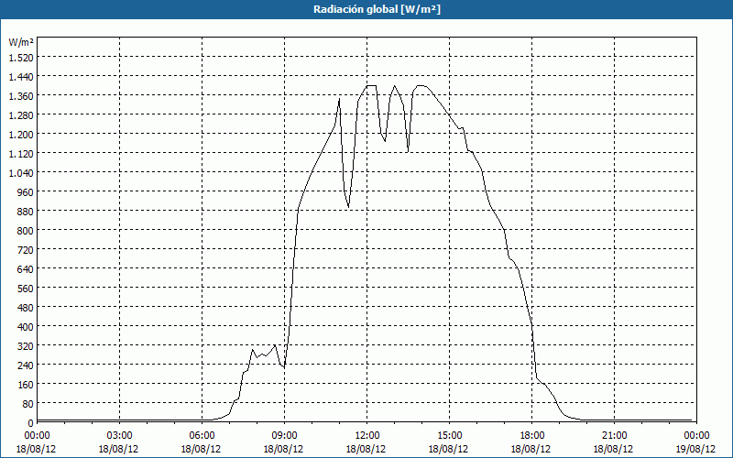
Task: Click the 0 y-axis origin label
Action: (x=31, y=423)
